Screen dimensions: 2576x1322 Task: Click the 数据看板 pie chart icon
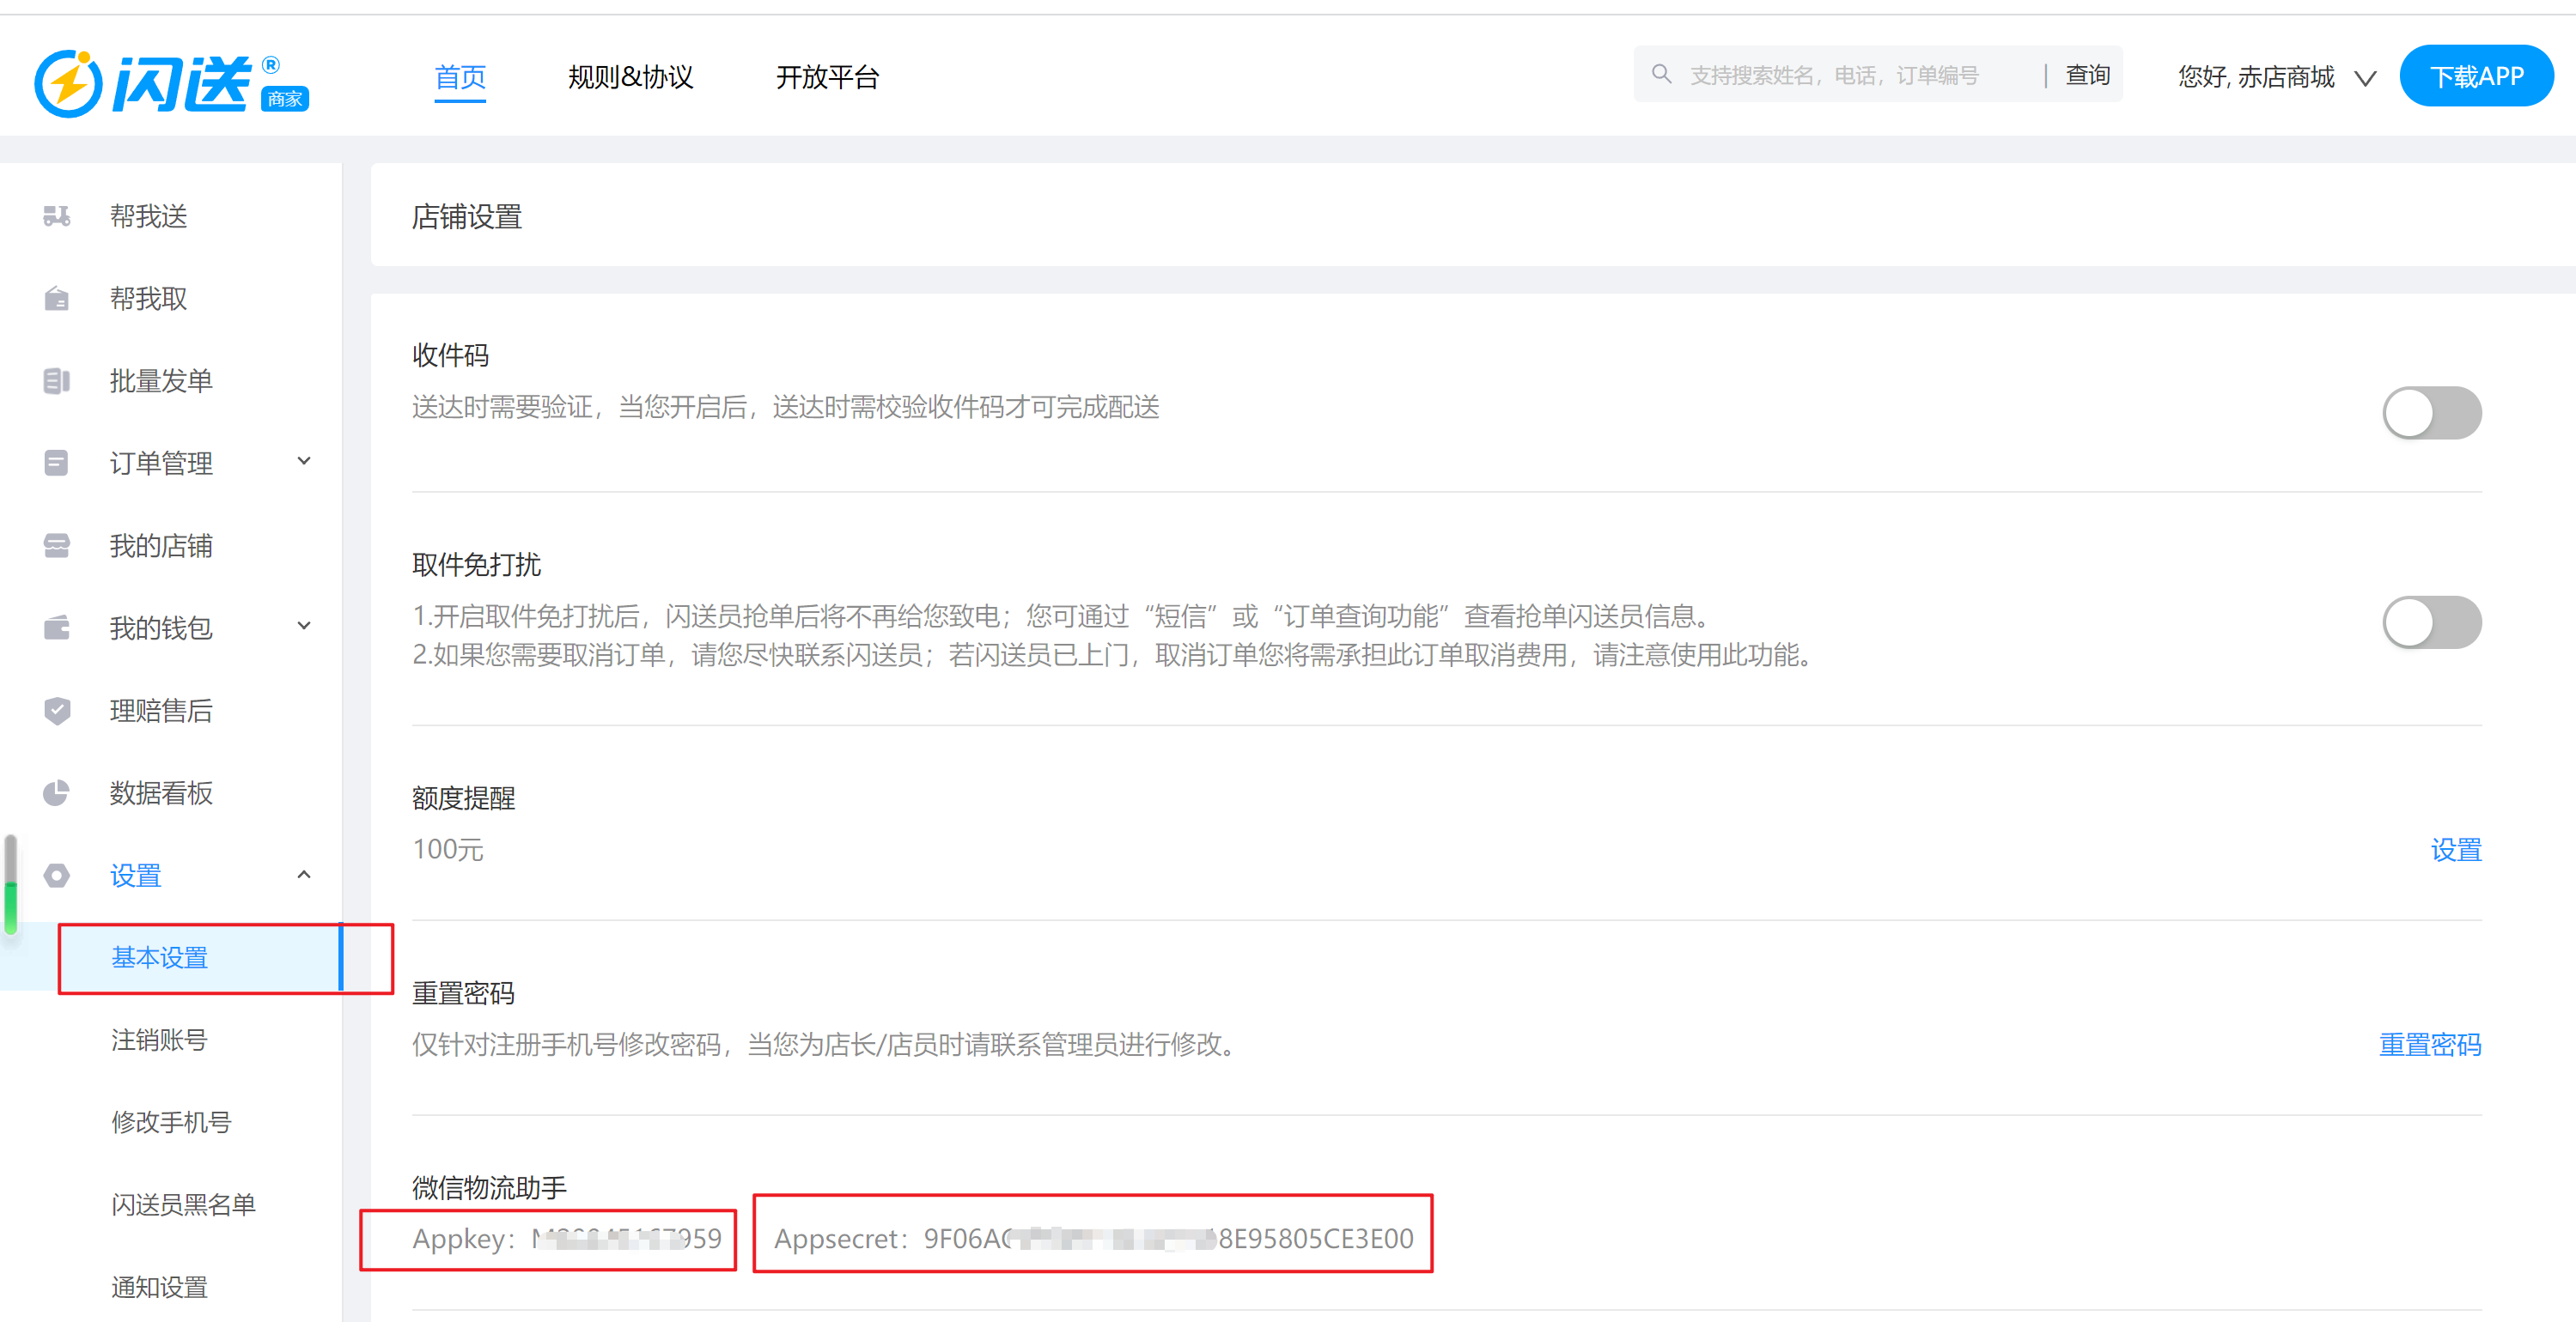click(57, 793)
